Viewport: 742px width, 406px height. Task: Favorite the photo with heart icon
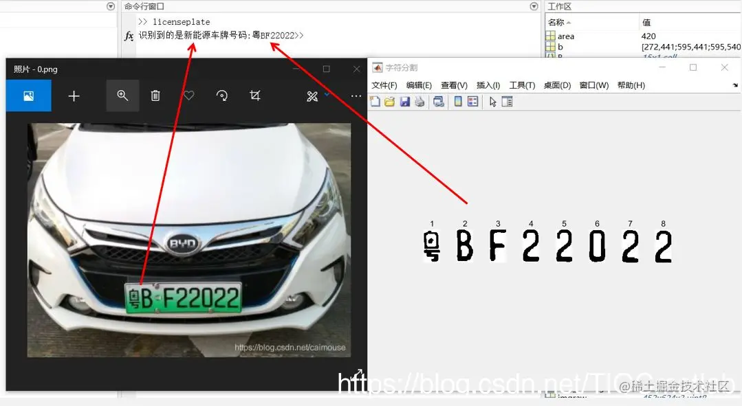pos(189,96)
